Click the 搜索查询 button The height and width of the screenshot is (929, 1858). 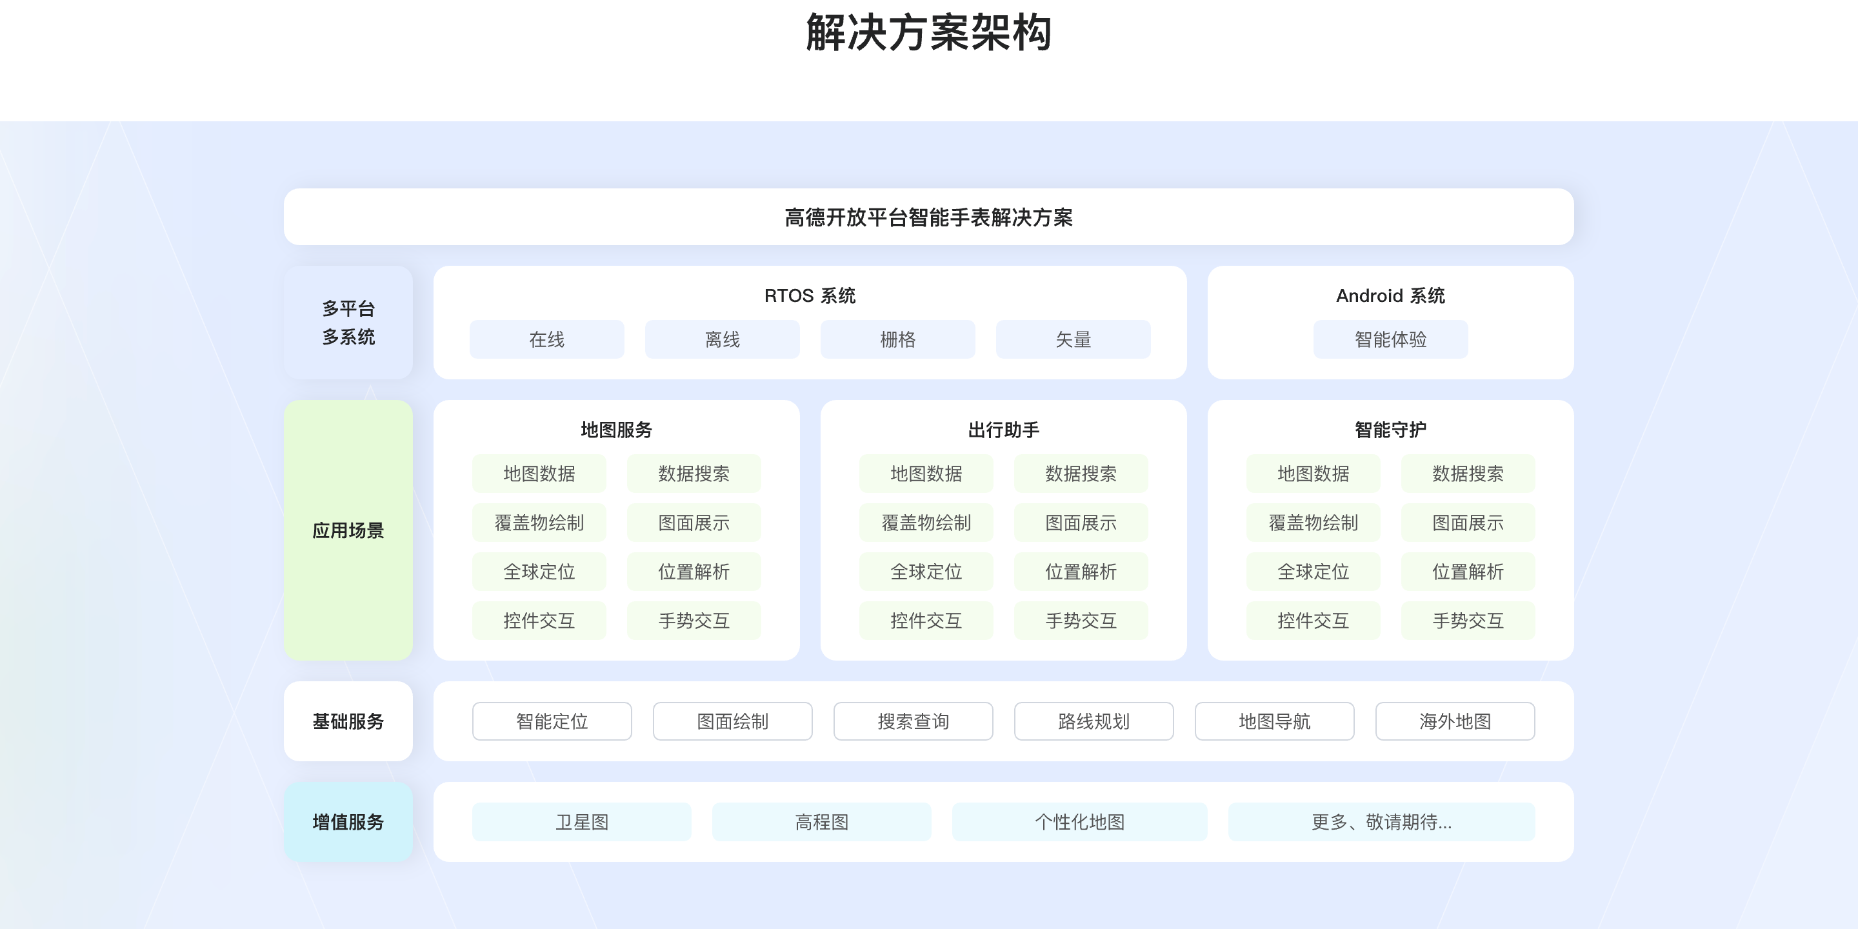click(x=913, y=721)
